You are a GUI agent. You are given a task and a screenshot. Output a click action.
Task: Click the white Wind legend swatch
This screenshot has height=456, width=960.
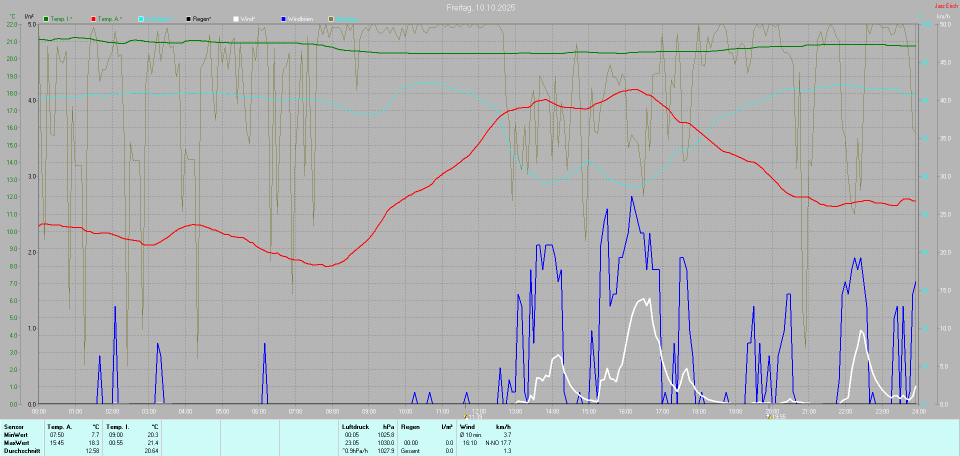pos(236,19)
